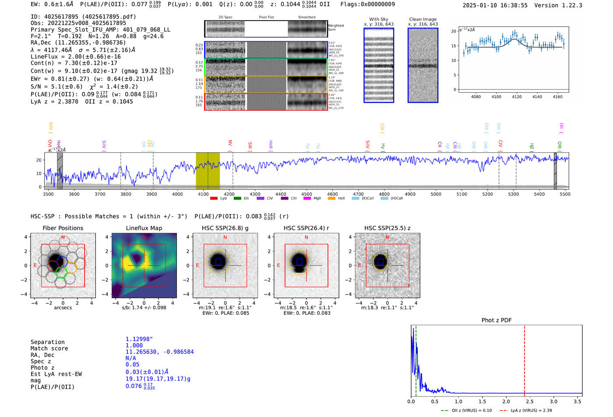Click the Phot z PDF plot
The image size is (613, 417).
(x=497, y=361)
